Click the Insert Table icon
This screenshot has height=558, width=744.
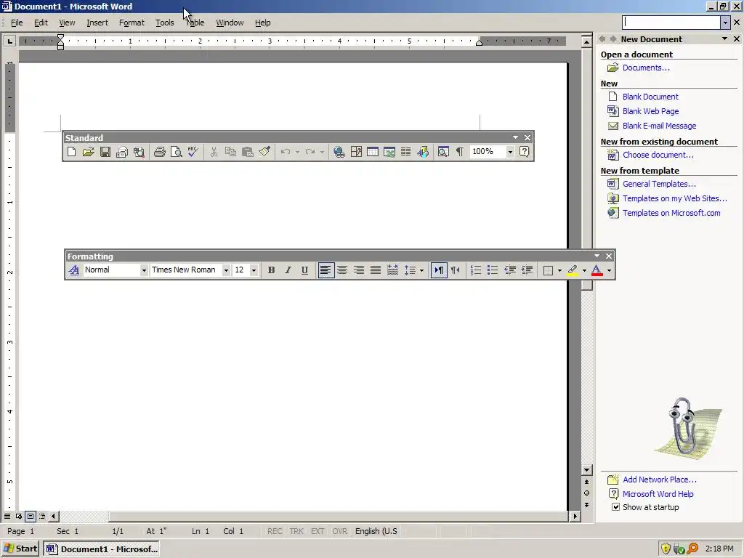tap(373, 152)
